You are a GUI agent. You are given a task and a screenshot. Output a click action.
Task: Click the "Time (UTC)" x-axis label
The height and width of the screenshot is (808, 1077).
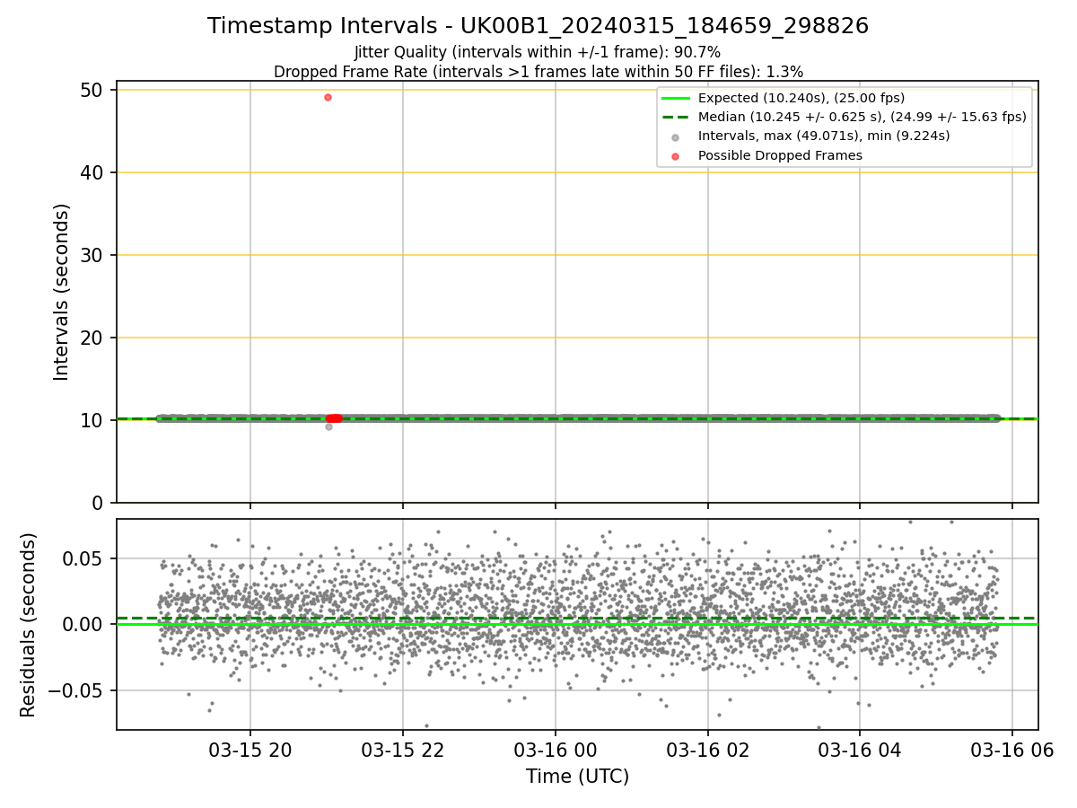point(577,777)
